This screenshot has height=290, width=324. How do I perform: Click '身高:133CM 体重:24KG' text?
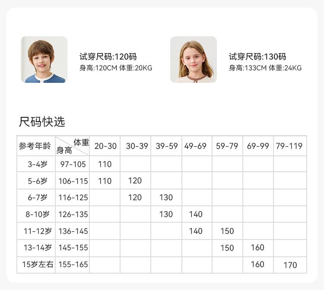pos(265,68)
